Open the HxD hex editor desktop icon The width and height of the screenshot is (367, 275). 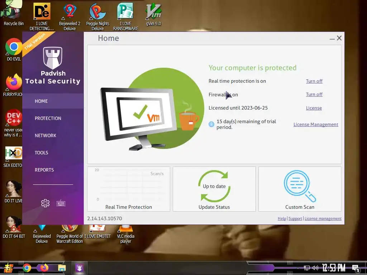13,157
